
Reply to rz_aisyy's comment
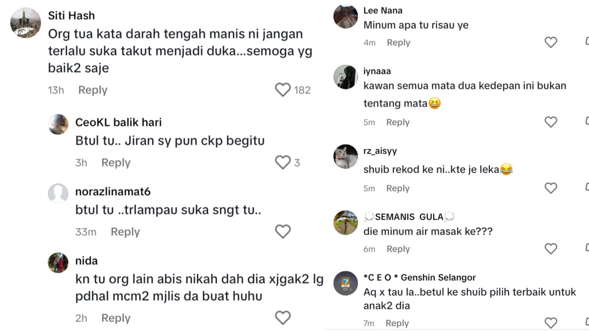398,188
